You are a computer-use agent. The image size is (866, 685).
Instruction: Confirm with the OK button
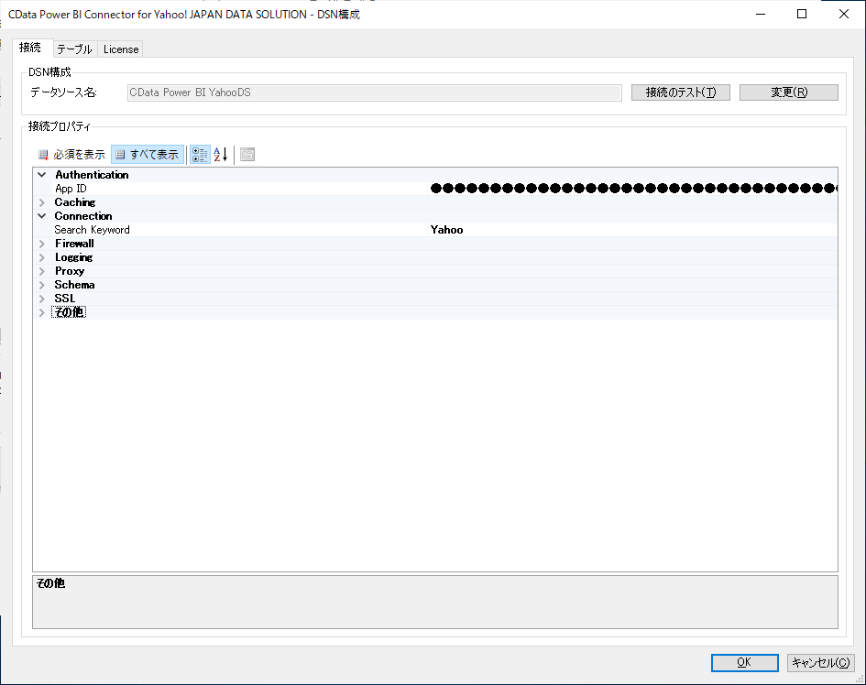coord(744,662)
